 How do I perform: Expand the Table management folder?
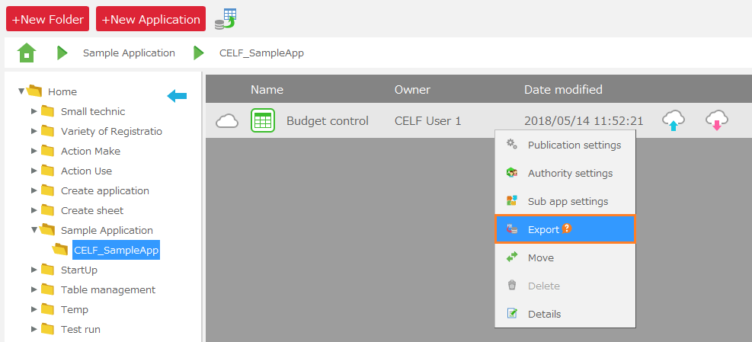(x=34, y=289)
